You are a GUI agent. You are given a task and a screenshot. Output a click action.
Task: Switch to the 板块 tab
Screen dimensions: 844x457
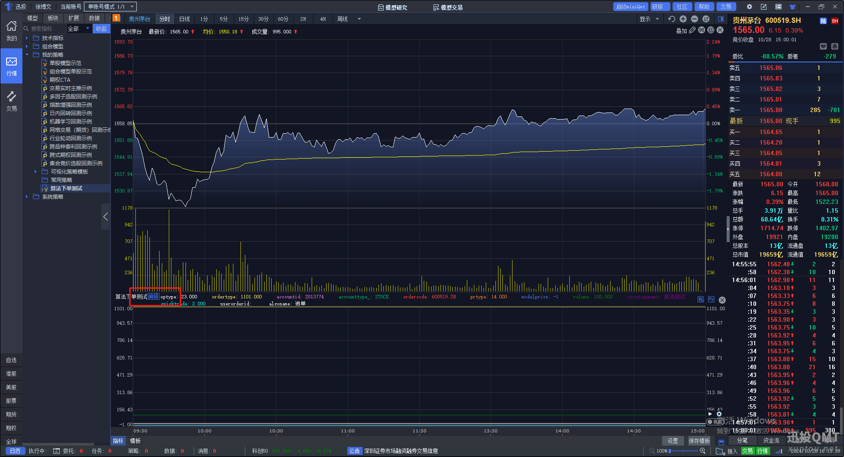pyautogui.click(x=53, y=18)
